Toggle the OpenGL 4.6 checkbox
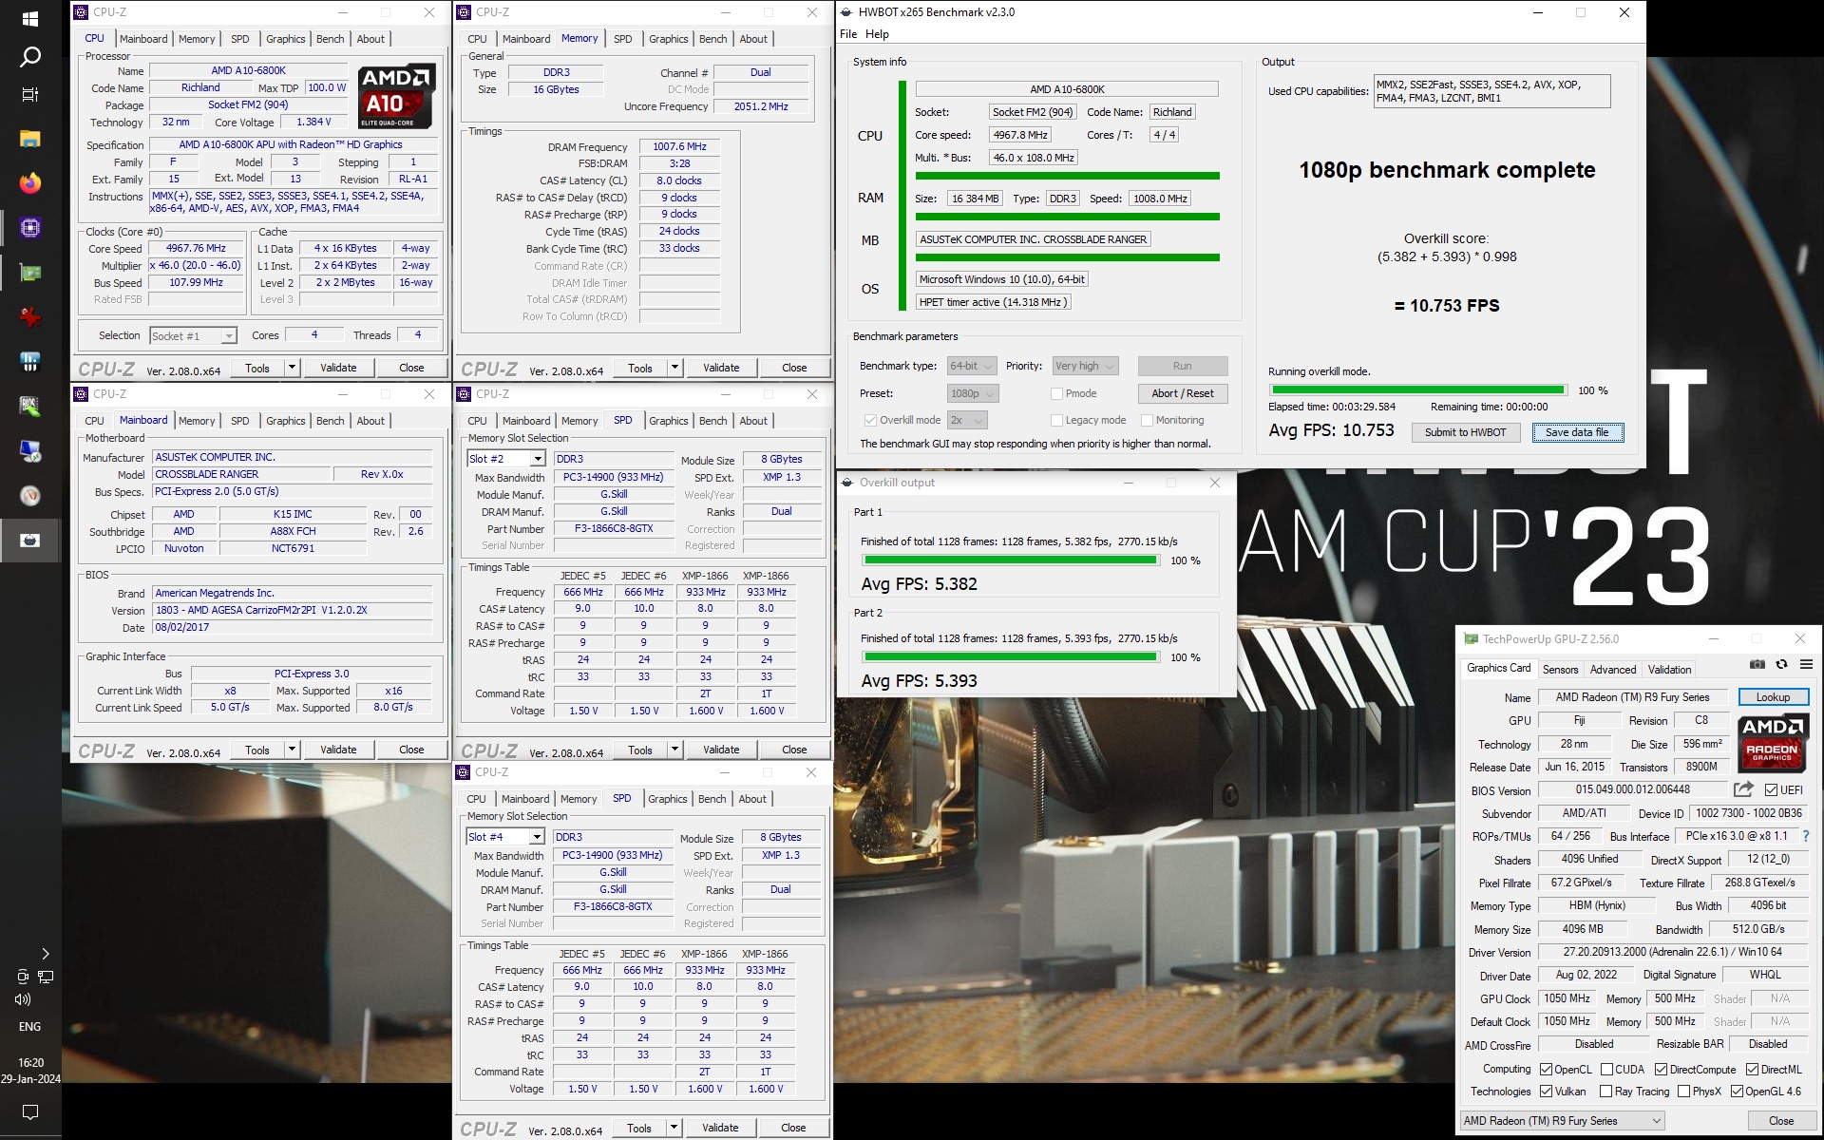 1737,1092
